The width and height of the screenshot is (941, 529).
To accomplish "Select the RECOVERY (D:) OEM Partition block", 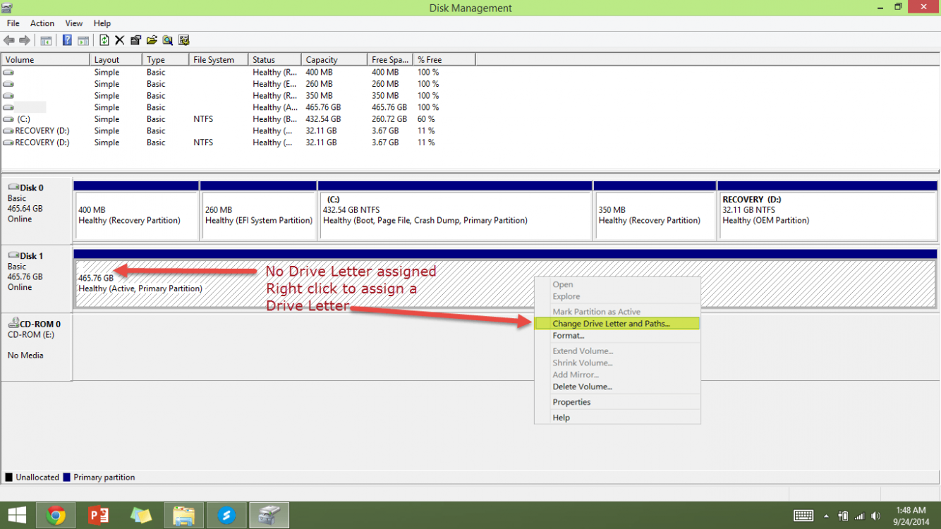I will point(827,210).
